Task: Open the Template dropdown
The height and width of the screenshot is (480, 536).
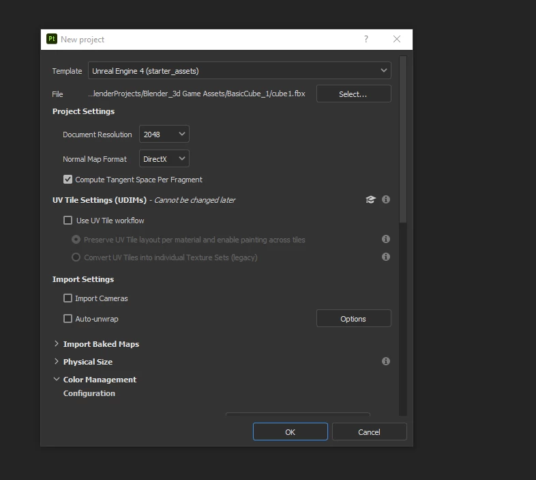Action: (x=239, y=70)
